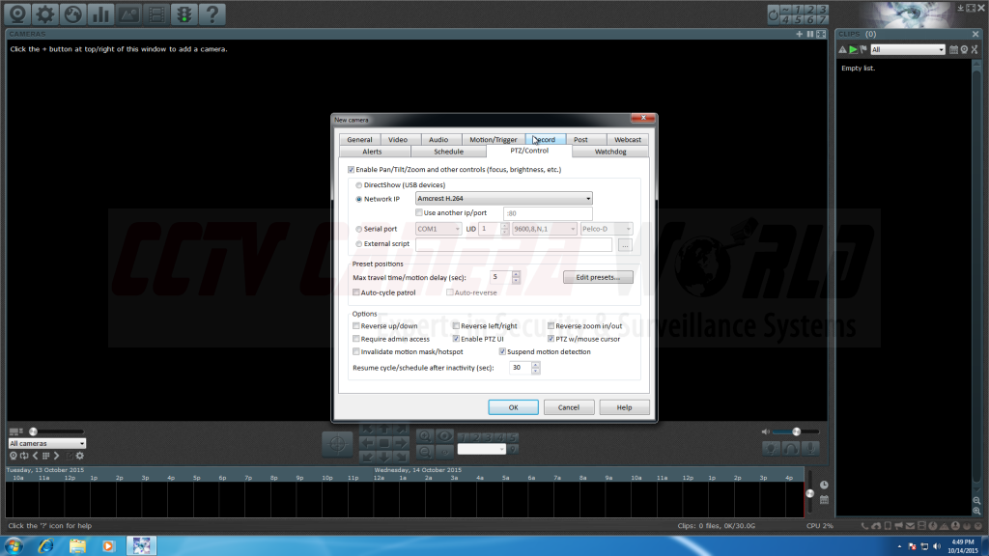Open the Watchdog tab
This screenshot has width=989, height=556.
610,152
